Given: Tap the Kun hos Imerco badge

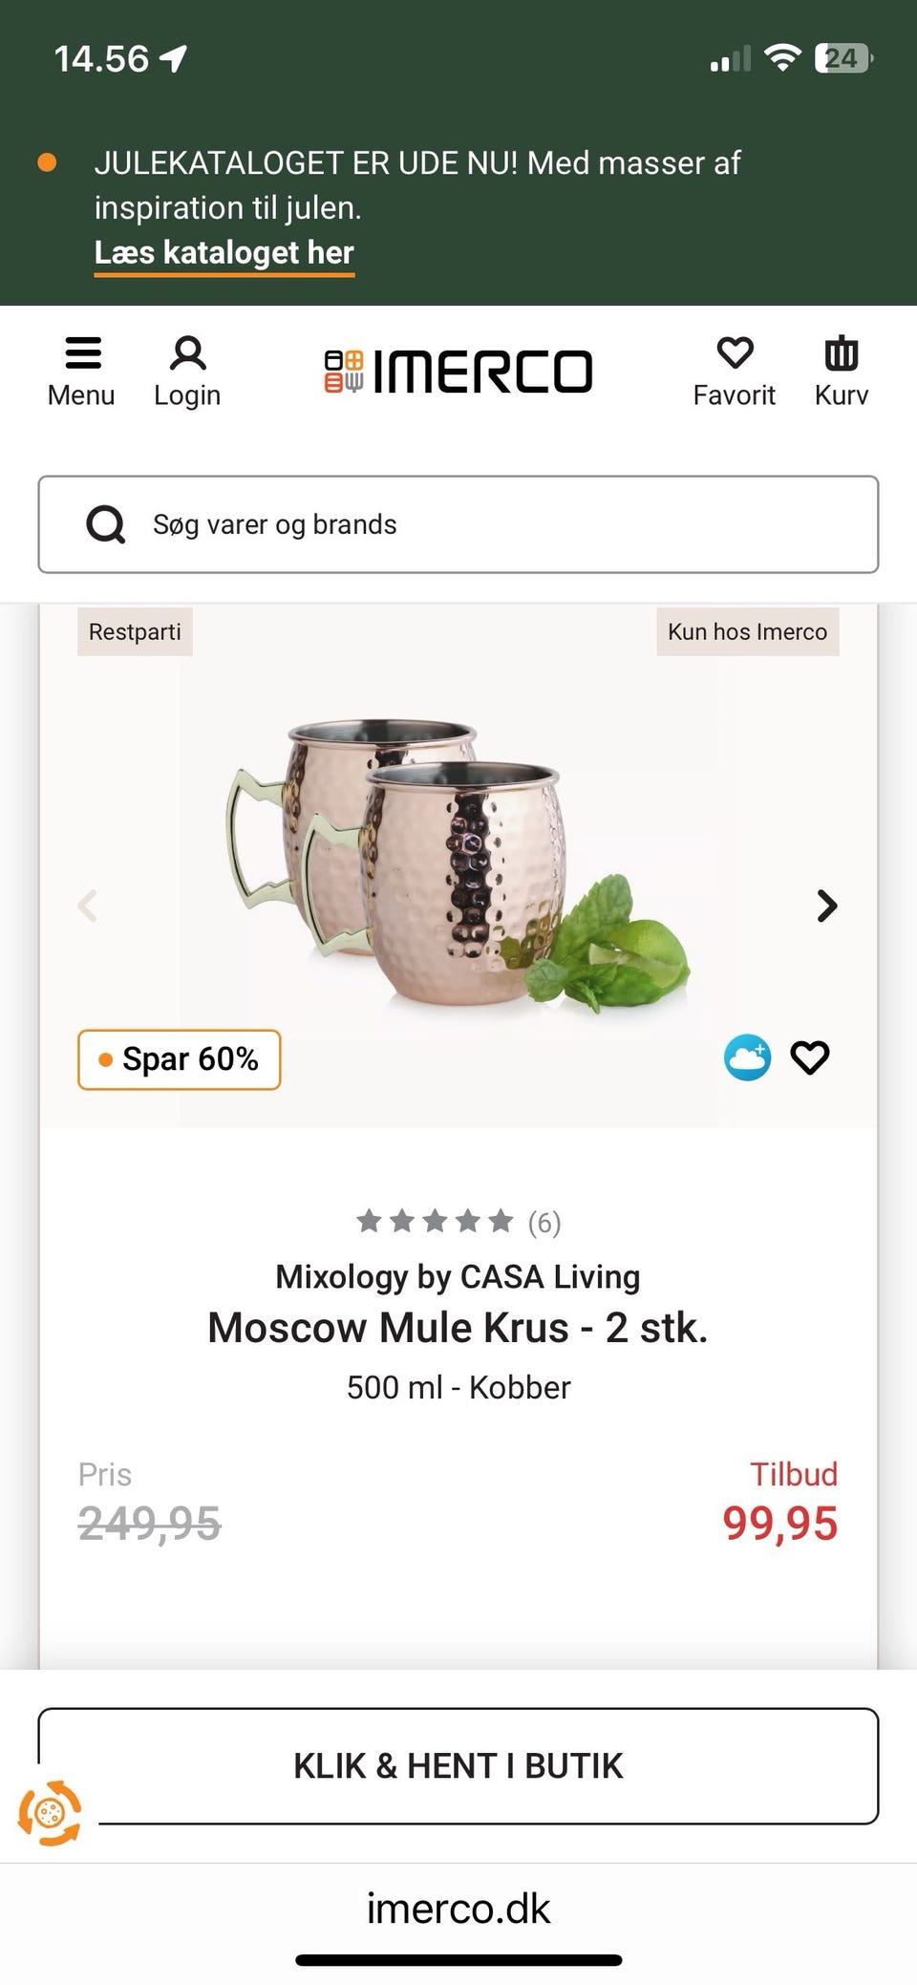Looking at the screenshot, I should click(747, 631).
